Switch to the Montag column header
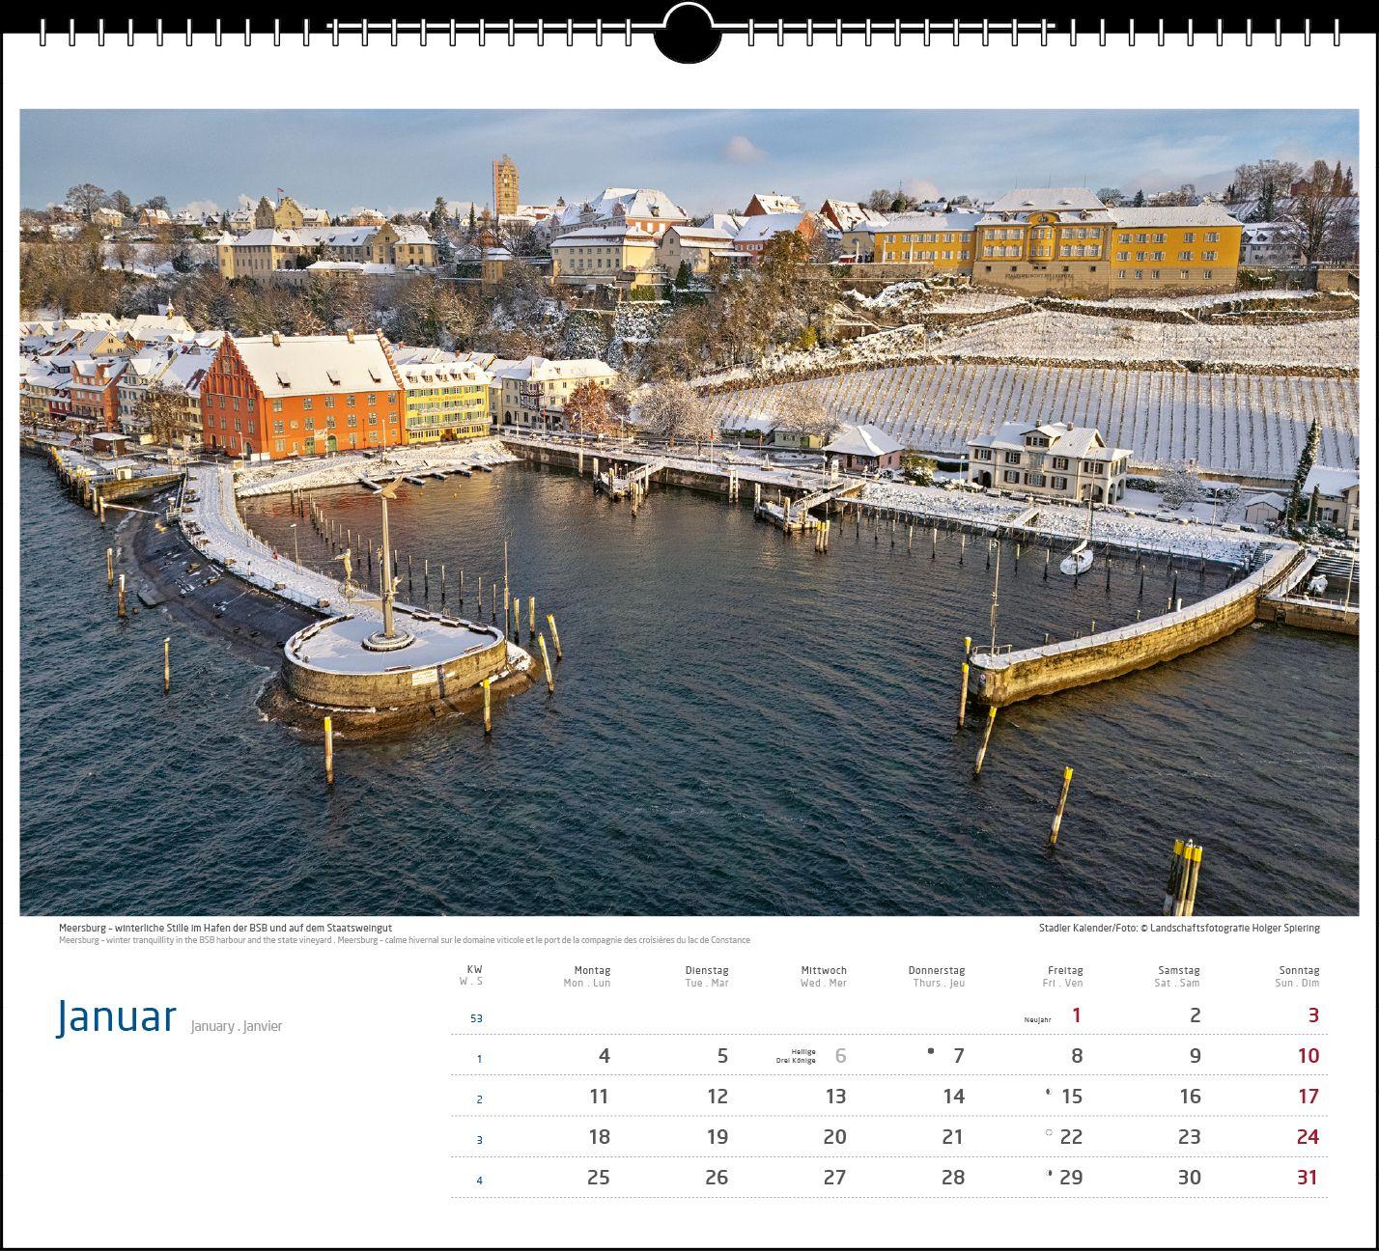 click(x=593, y=976)
